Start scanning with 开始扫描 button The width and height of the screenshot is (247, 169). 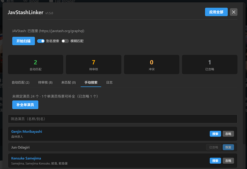point(23,41)
